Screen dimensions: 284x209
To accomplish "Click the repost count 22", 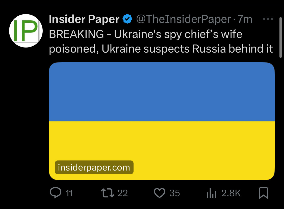I will (123, 193).
